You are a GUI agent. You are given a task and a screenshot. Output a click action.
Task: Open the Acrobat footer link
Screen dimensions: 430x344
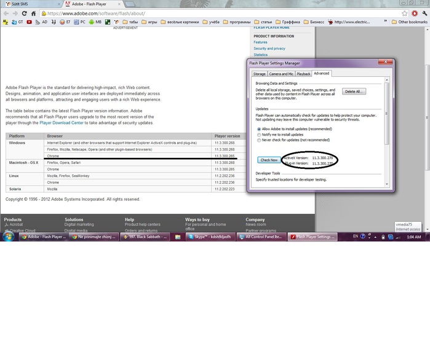[16, 225]
